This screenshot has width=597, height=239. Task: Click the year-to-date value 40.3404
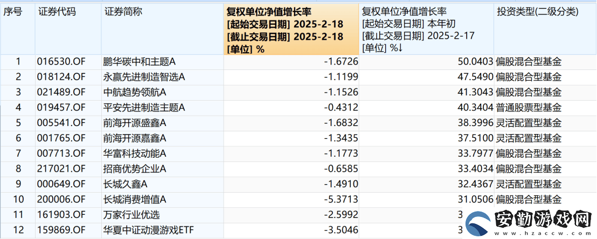click(477, 108)
